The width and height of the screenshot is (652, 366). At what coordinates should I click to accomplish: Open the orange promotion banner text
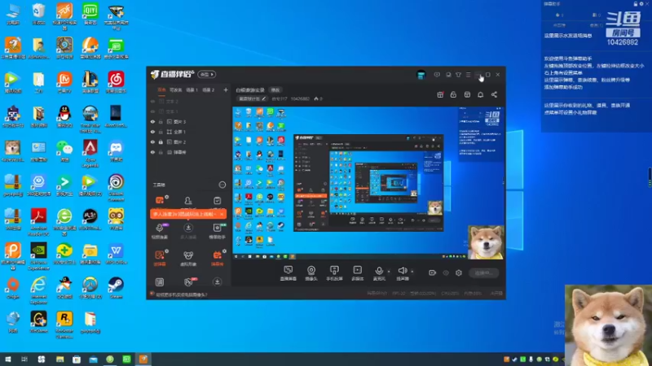pyautogui.click(x=184, y=214)
